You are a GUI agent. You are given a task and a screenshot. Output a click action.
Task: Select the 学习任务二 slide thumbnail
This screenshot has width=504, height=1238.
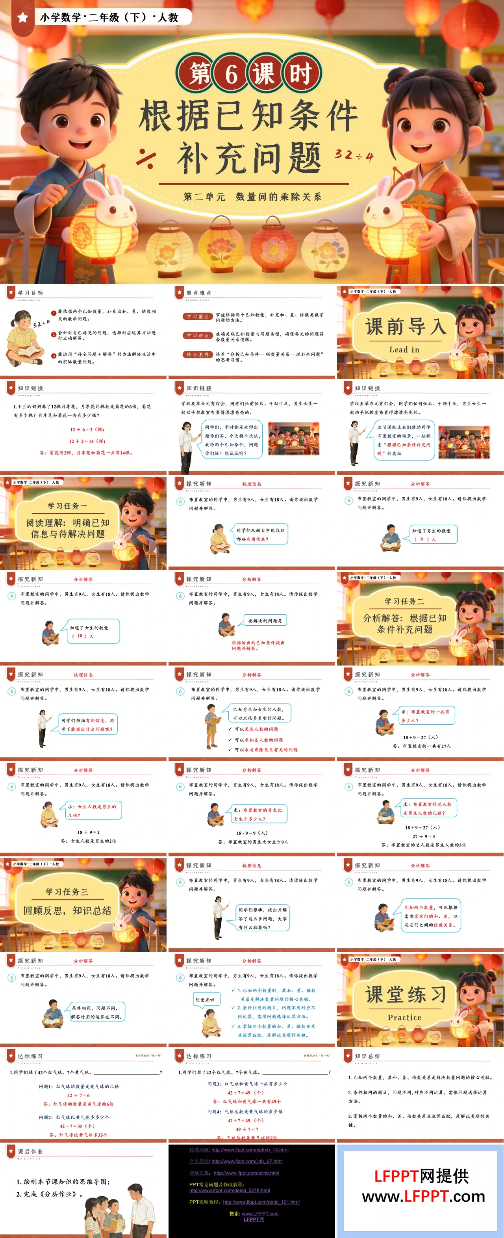coord(420,619)
